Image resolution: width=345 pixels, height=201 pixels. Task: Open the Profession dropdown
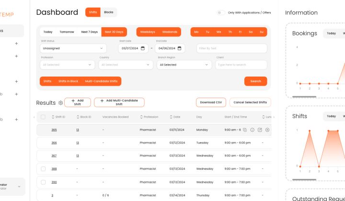[x=68, y=65]
